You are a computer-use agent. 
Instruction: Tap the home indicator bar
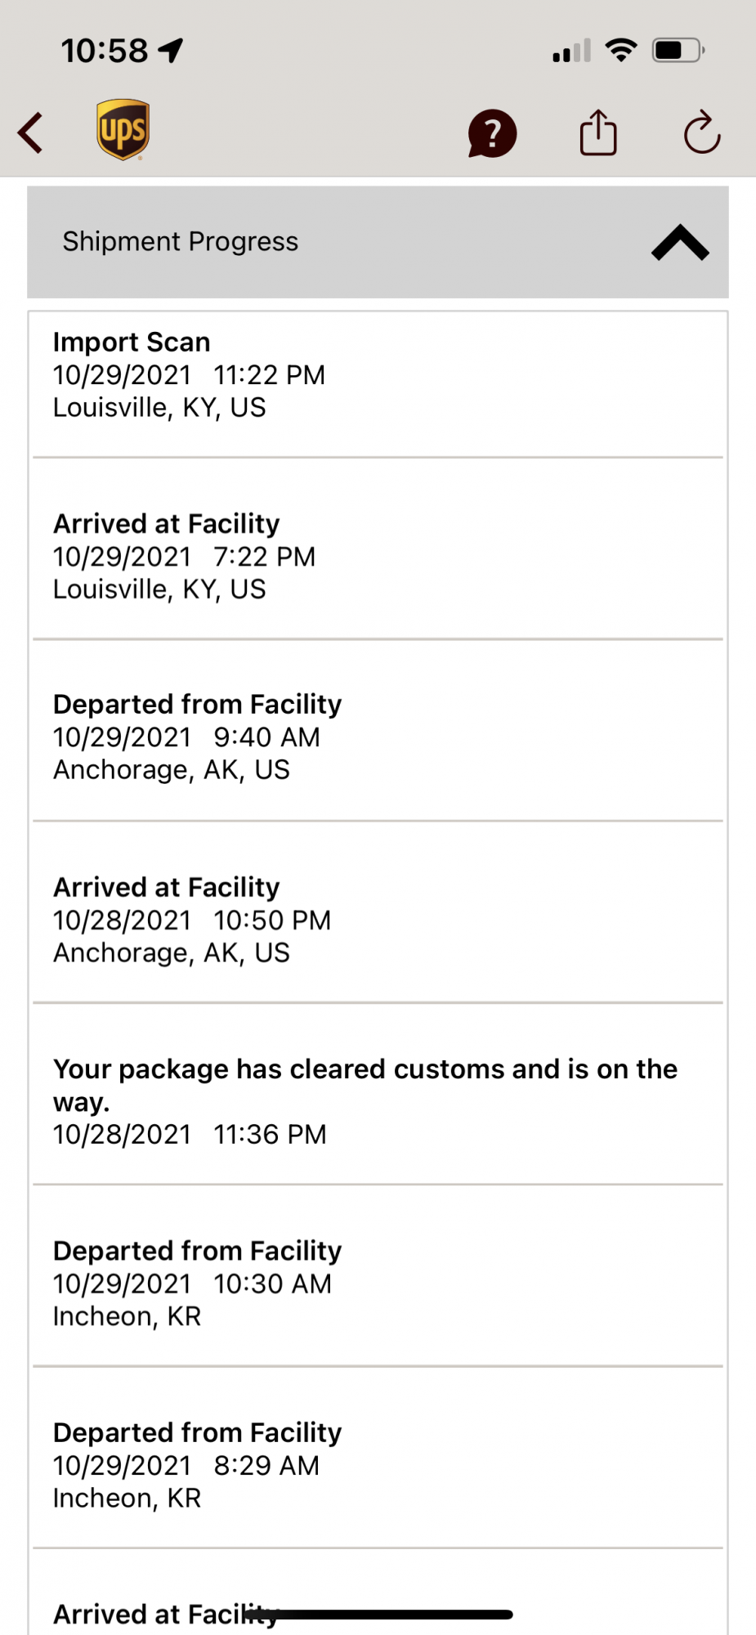tap(378, 1615)
